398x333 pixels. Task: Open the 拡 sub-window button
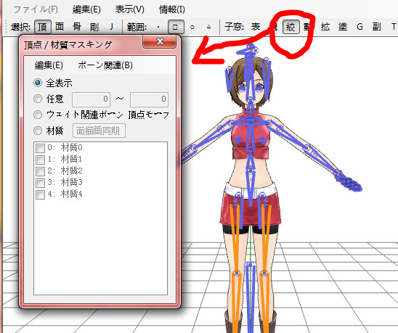tap(325, 27)
